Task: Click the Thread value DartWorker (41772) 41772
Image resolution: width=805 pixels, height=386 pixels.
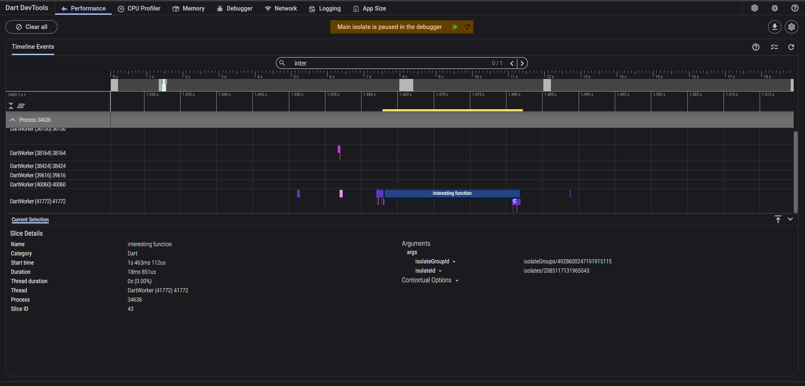Action: point(158,290)
